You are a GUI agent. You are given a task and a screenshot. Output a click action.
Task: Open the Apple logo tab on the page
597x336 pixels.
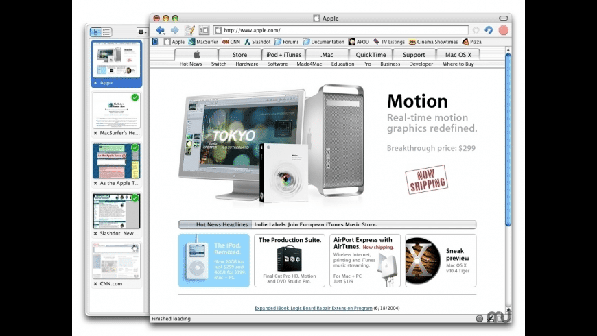(x=196, y=54)
